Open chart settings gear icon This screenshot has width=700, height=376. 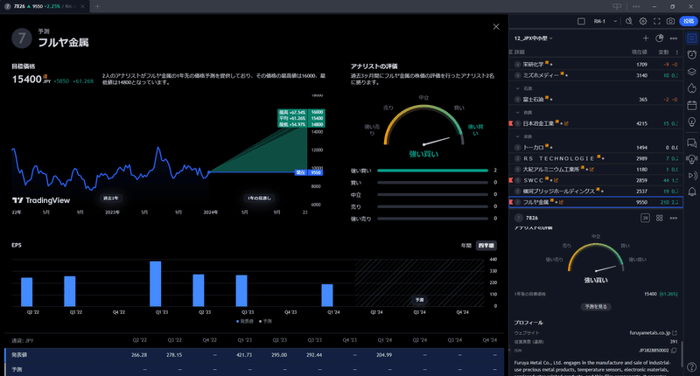coord(643,21)
